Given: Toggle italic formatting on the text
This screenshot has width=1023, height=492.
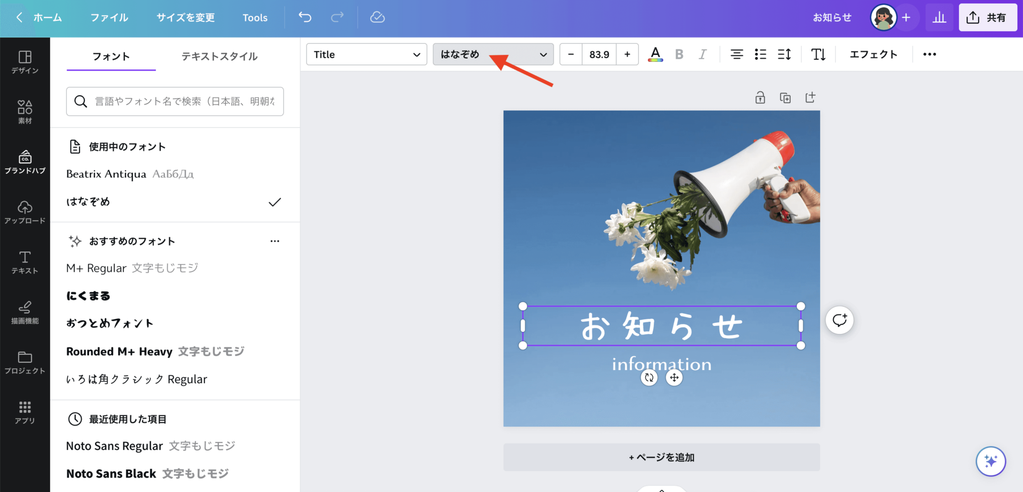Looking at the screenshot, I should 703,54.
